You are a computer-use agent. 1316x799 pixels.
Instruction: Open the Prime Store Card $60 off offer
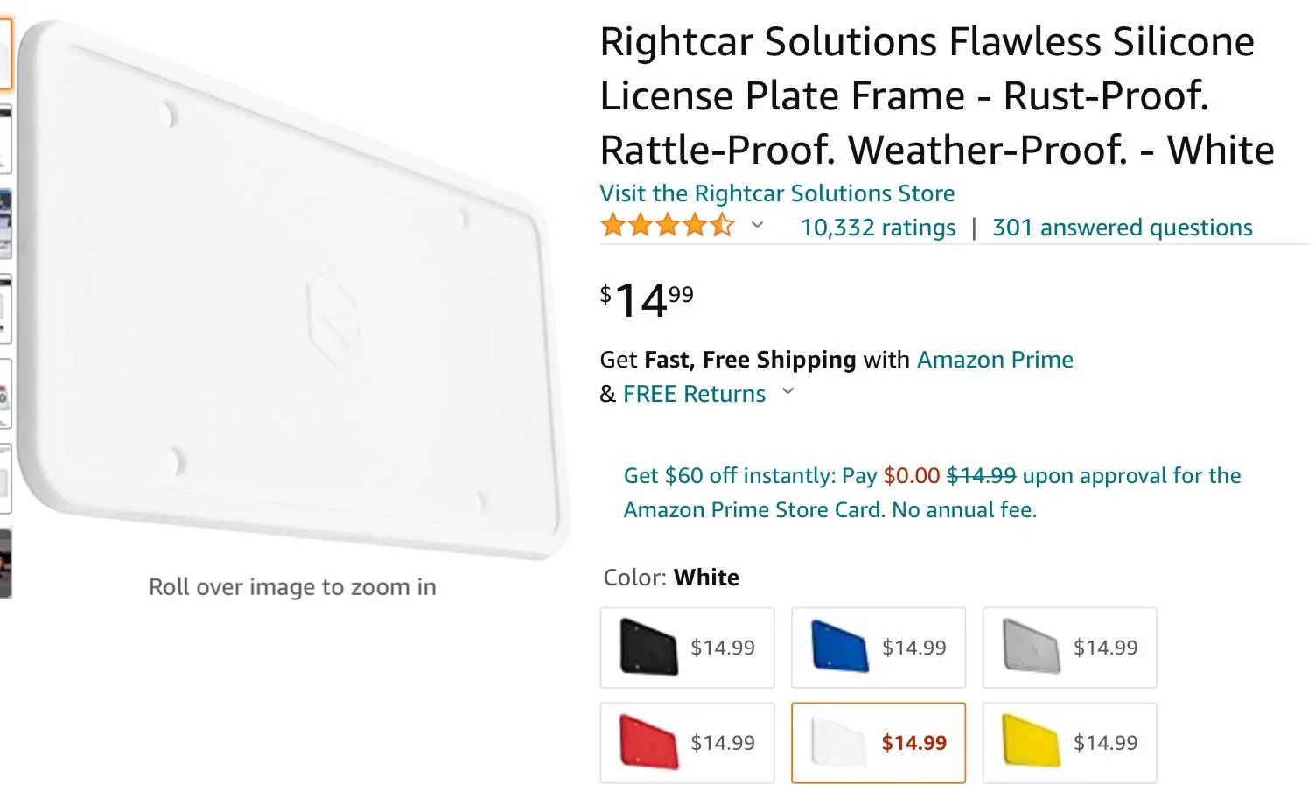tap(932, 493)
